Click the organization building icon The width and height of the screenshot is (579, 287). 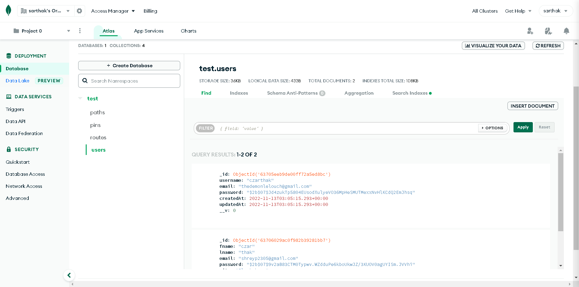24,11
